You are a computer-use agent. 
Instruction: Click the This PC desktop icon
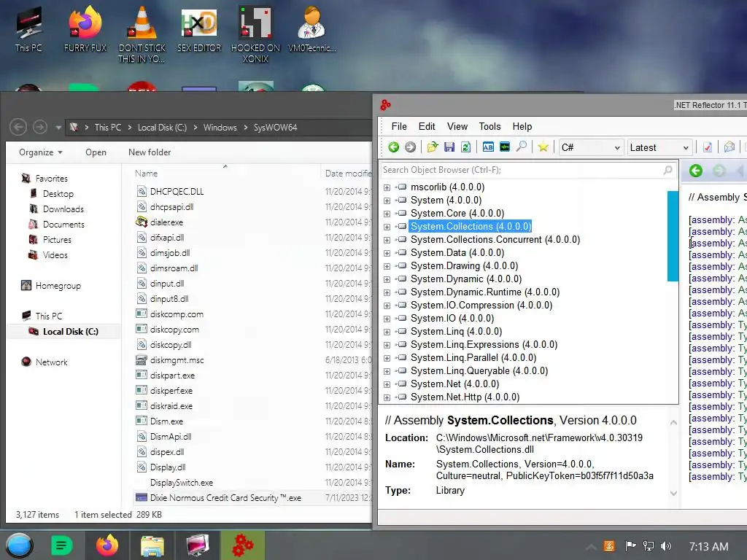tap(28, 29)
